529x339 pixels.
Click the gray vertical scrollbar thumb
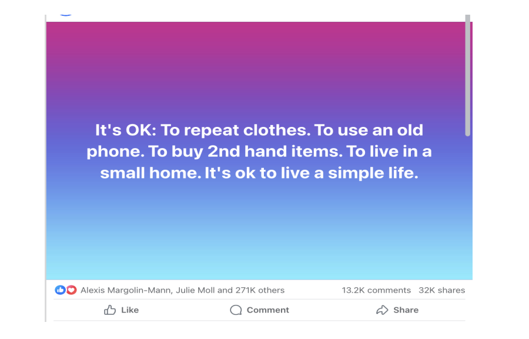pos(468,76)
